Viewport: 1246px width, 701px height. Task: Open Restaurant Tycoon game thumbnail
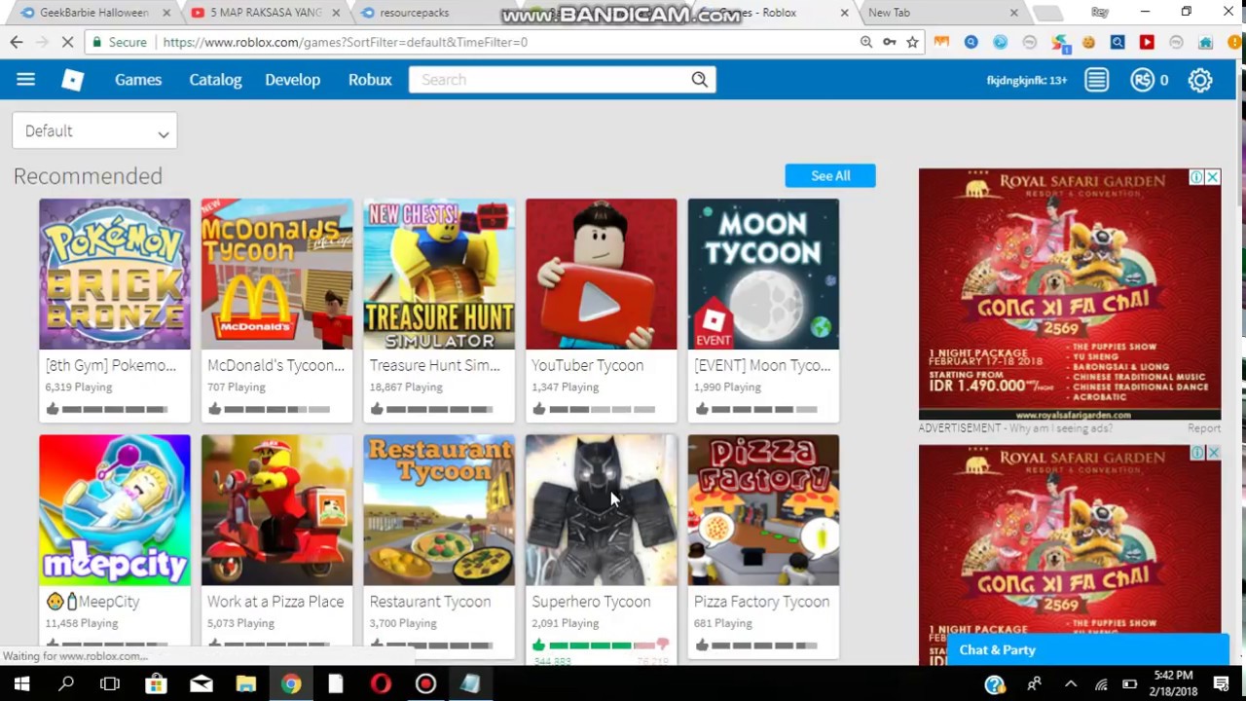pos(439,510)
